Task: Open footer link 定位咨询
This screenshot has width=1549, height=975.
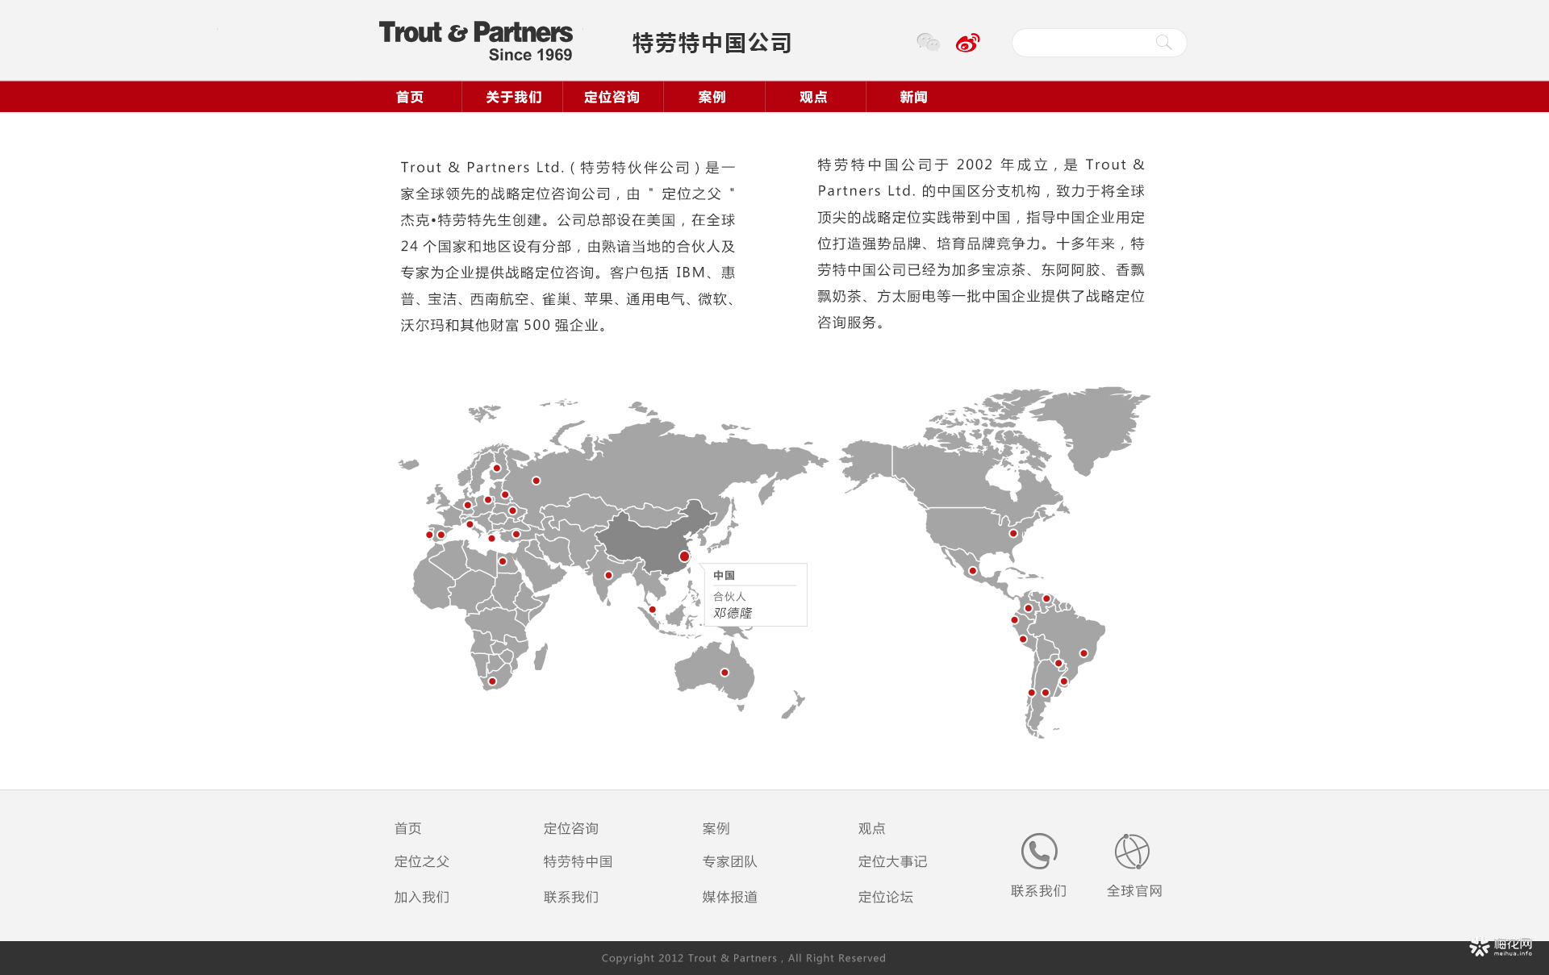Action: [x=571, y=828]
